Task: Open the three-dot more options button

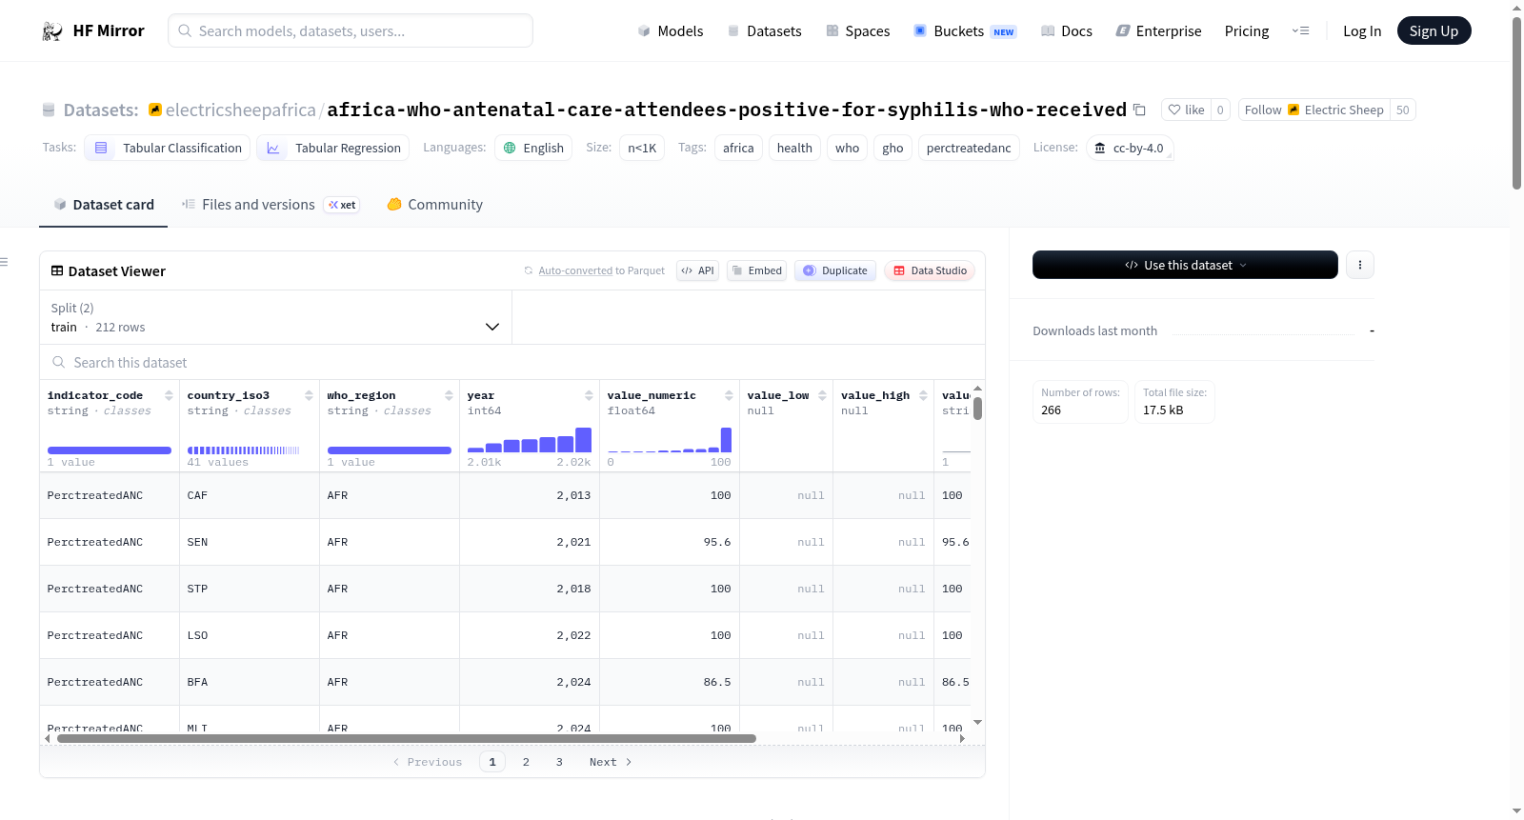Action: [1360, 265]
